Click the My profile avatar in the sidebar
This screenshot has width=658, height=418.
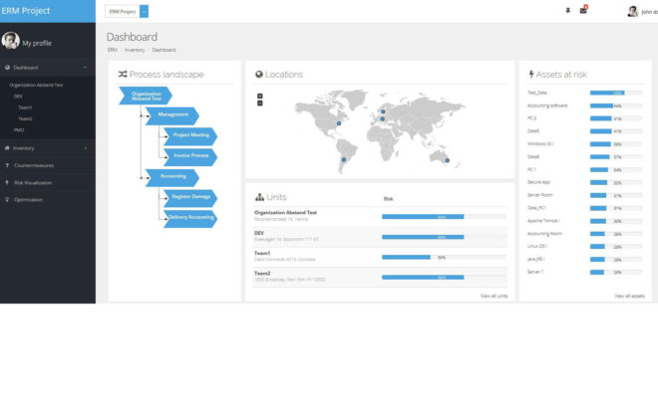(x=10, y=41)
